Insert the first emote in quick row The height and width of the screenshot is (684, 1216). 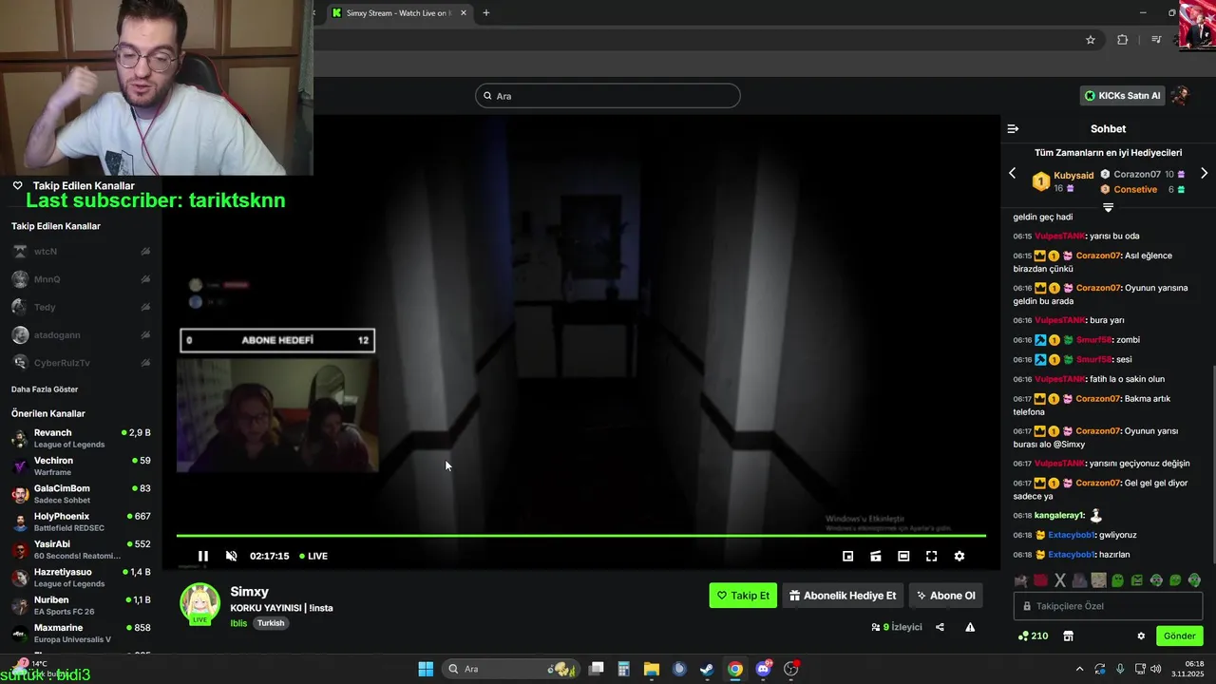coord(1021,580)
